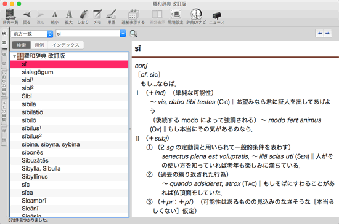Image resolution: width=339 pixels, height=224 pixels.
Task: Click the 羅和辞典 改訂版 dictionary name
Action: point(44,56)
